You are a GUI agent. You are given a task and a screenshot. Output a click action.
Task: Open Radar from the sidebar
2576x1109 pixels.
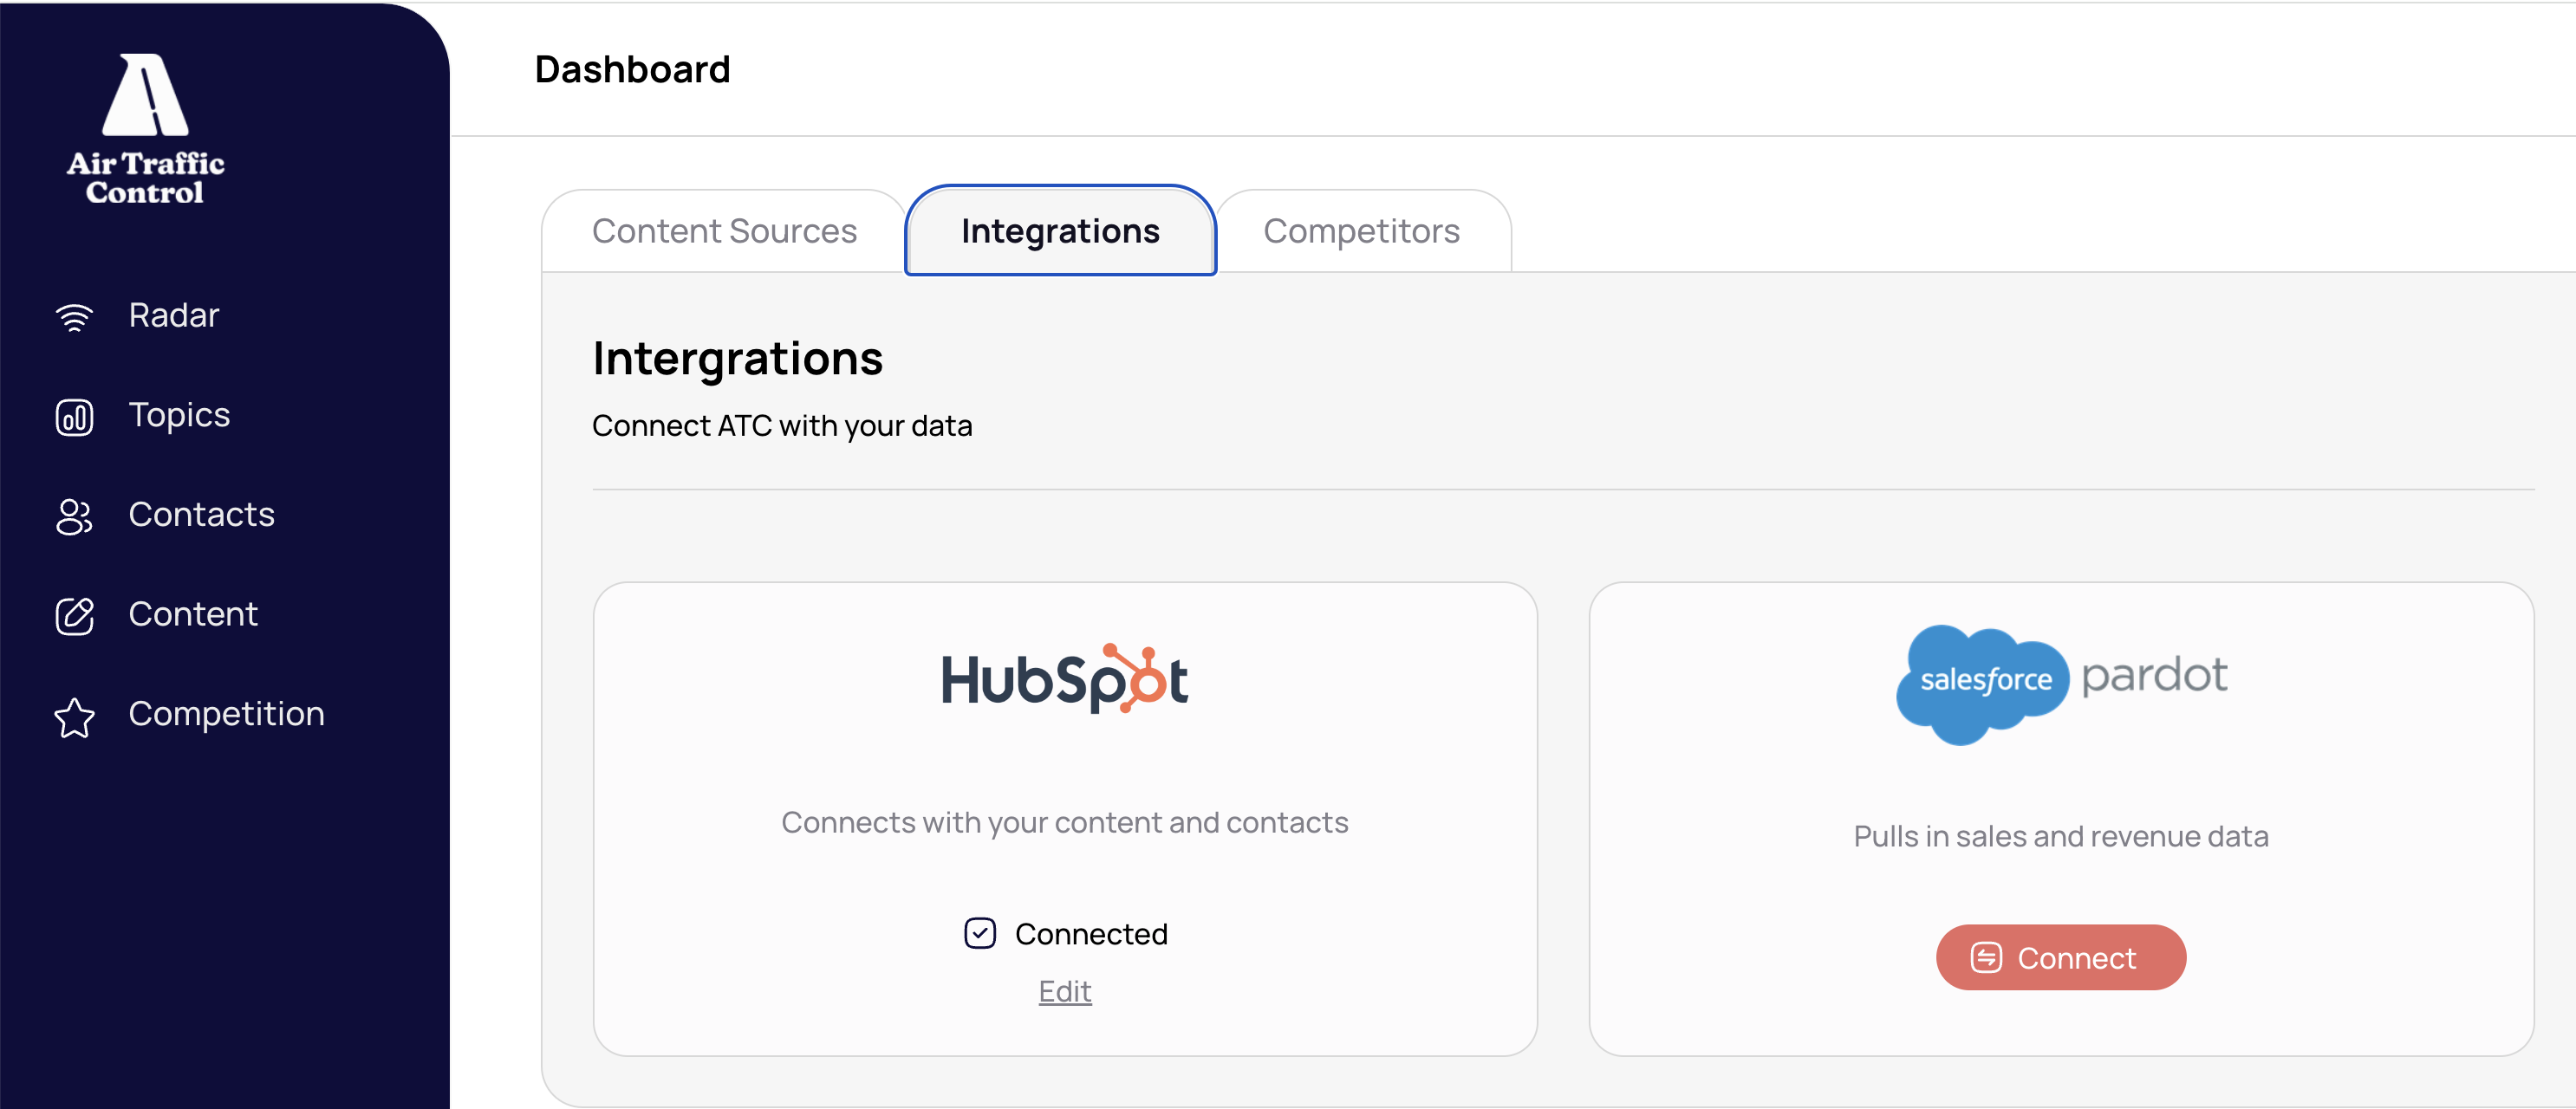pos(173,315)
